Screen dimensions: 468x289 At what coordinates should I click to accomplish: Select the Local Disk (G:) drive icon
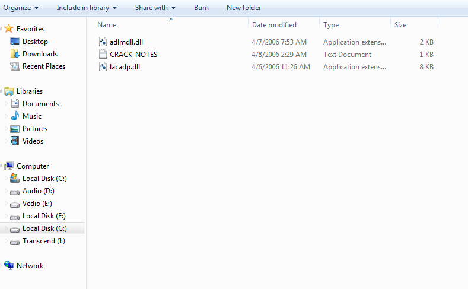[15, 230]
